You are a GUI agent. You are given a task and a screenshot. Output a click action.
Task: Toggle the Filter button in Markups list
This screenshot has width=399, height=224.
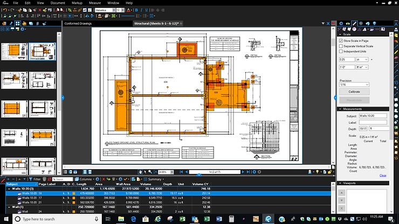(x=35, y=179)
